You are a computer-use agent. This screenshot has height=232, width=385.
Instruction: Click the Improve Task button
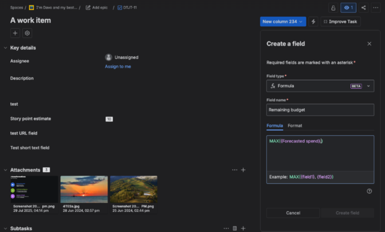click(340, 22)
